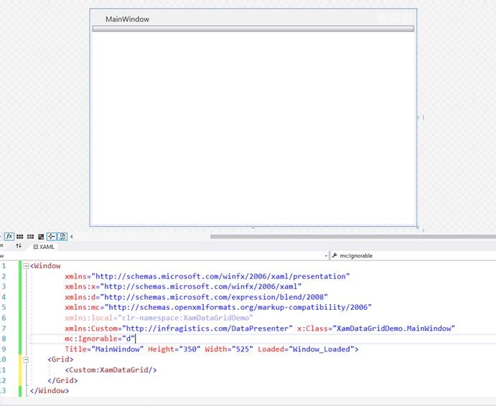
Task: Click the mc:Ignorable wrench icon
Action: (334, 255)
